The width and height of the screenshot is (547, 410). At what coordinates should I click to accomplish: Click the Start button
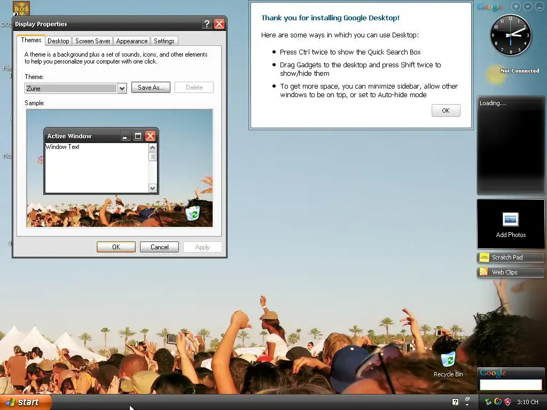(x=26, y=403)
